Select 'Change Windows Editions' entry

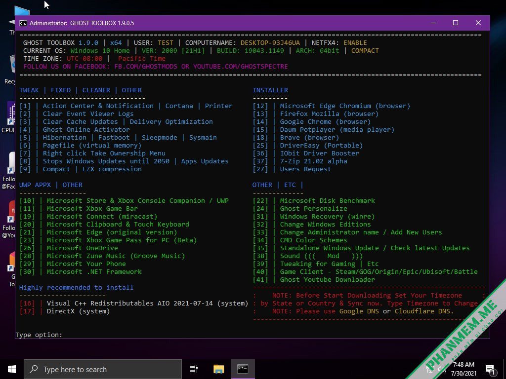[312, 225]
